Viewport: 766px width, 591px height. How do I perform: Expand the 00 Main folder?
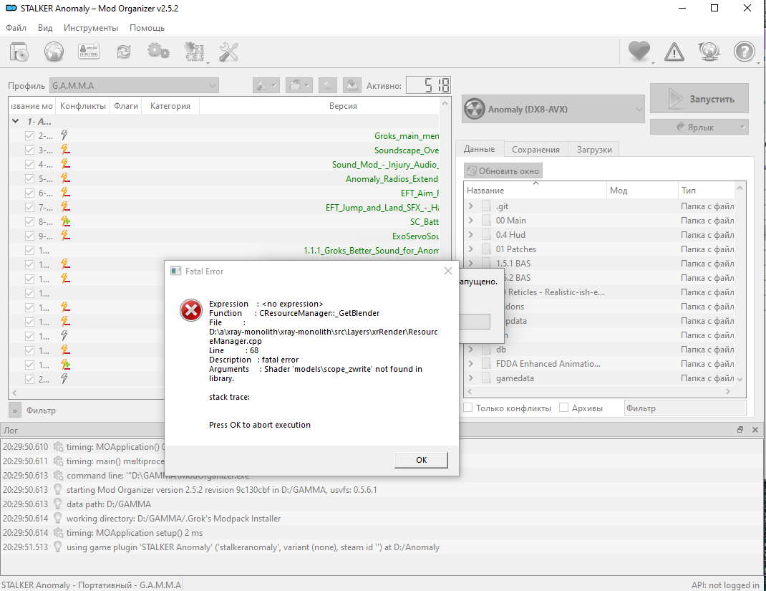click(470, 221)
